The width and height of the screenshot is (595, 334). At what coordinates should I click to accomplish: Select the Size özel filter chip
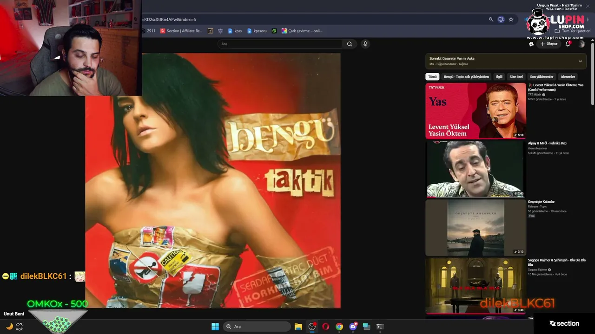[516, 77]
